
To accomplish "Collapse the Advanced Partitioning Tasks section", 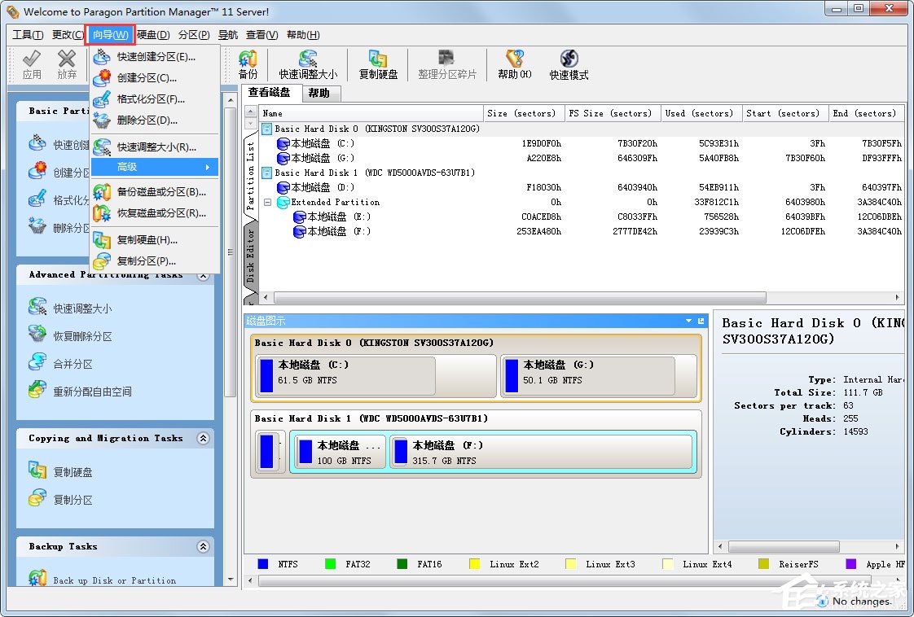I will (203, 275).
